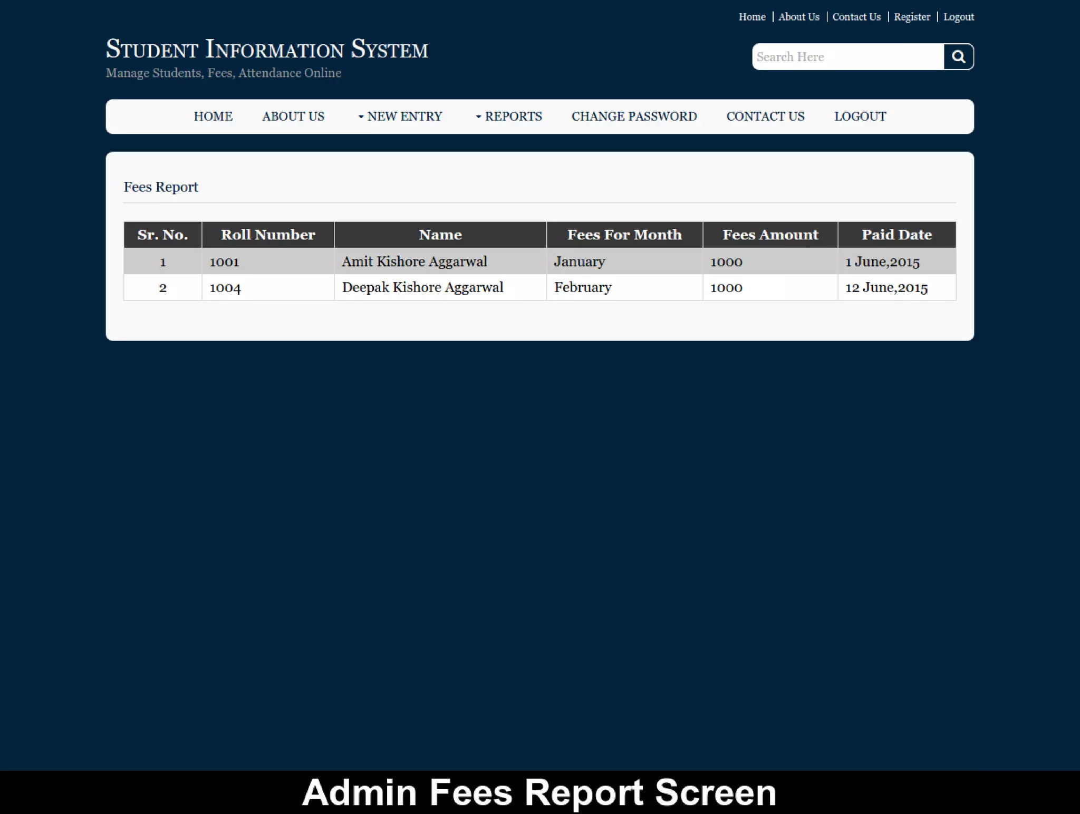Open CONTACT US in main navigation
Screen dimensions: 1080x814
coord(766,117)
